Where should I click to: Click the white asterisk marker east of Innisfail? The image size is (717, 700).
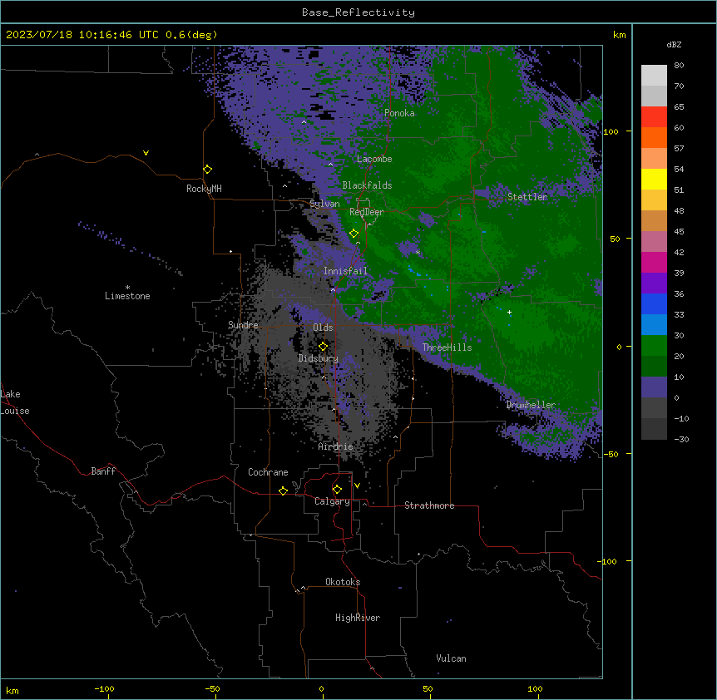(418, 252)
